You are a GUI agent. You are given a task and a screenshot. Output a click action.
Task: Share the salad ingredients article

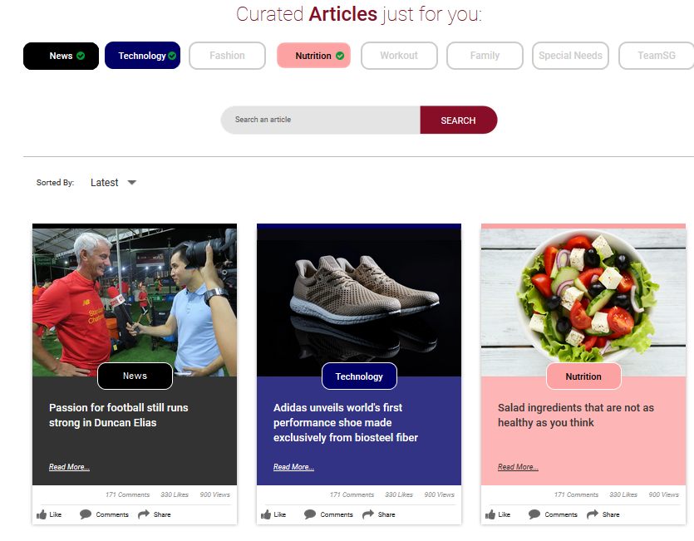pos(603,514)
